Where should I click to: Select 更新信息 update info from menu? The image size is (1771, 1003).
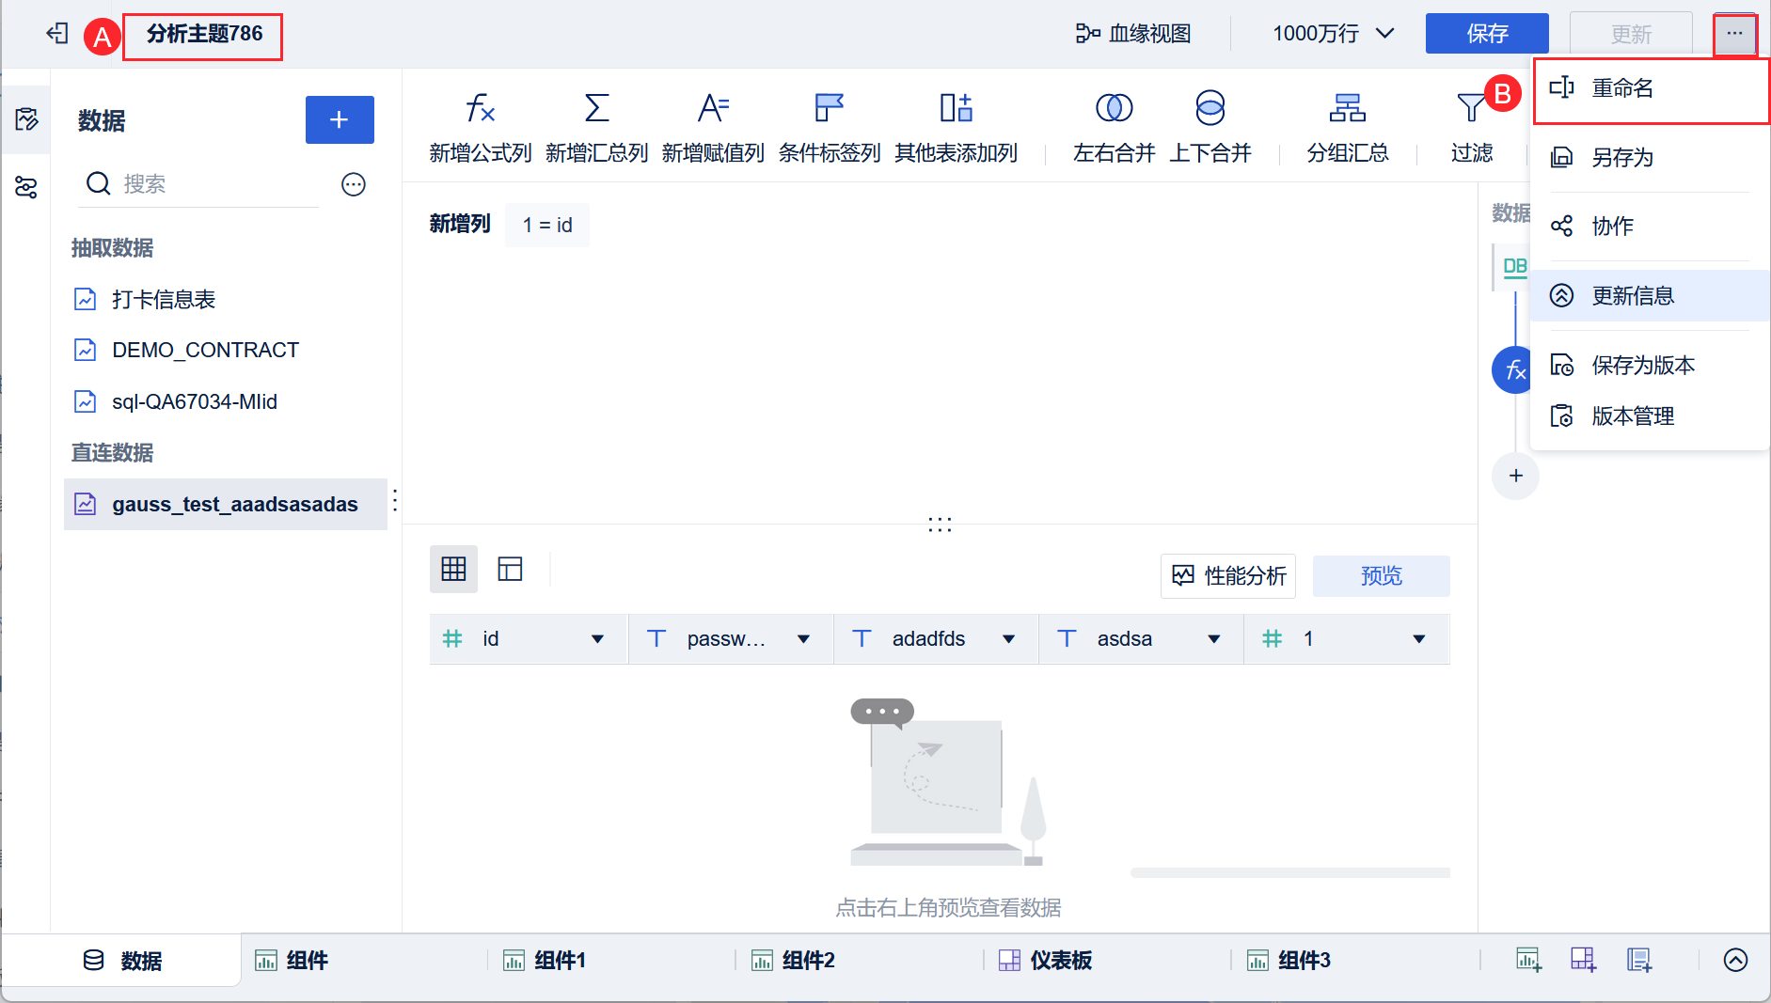click(1651, 295)
